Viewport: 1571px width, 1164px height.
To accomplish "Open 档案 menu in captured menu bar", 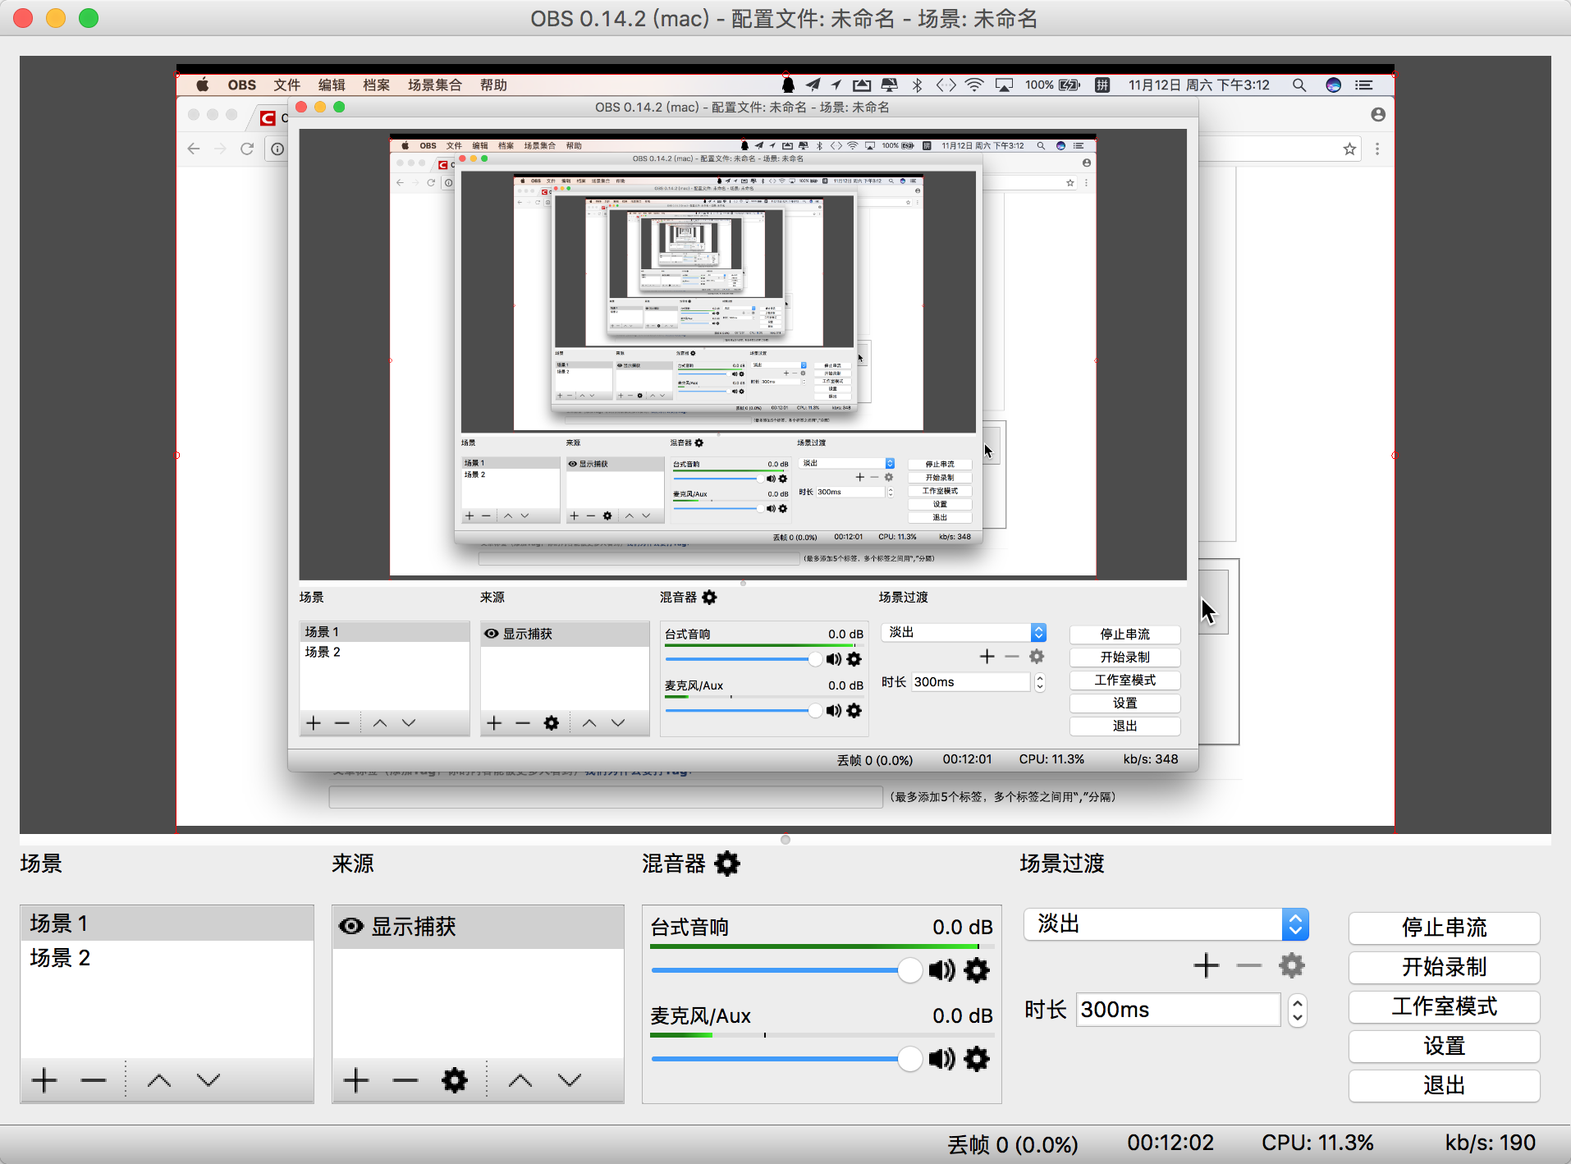I will 376,85.
